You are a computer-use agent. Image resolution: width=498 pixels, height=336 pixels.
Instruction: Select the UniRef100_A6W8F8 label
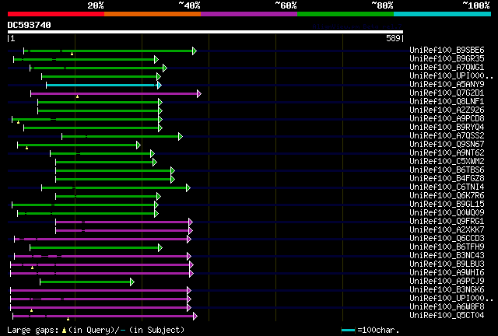447,307
